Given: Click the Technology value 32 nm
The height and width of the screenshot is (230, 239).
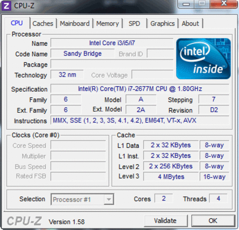Looking at the screenshot, I should tap(67, 75).
